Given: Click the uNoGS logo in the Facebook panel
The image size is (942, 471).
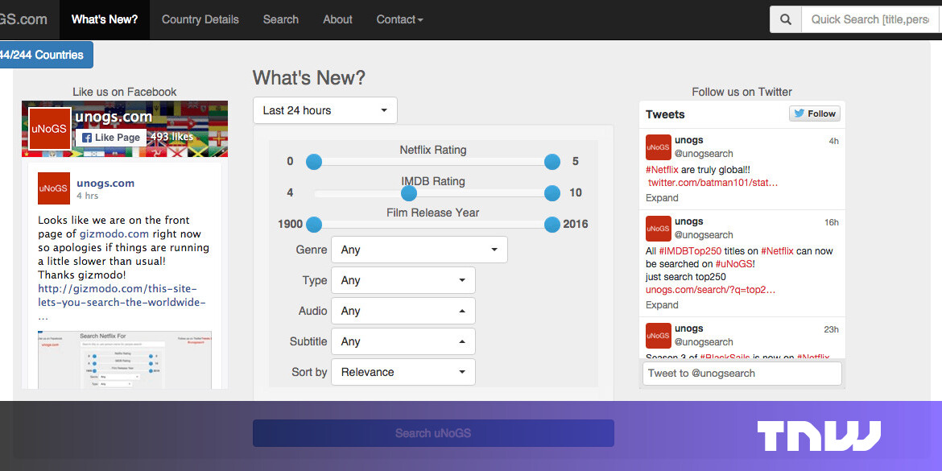Looking at the screenshot, I should pyautogui.click(x=49, y=129).
